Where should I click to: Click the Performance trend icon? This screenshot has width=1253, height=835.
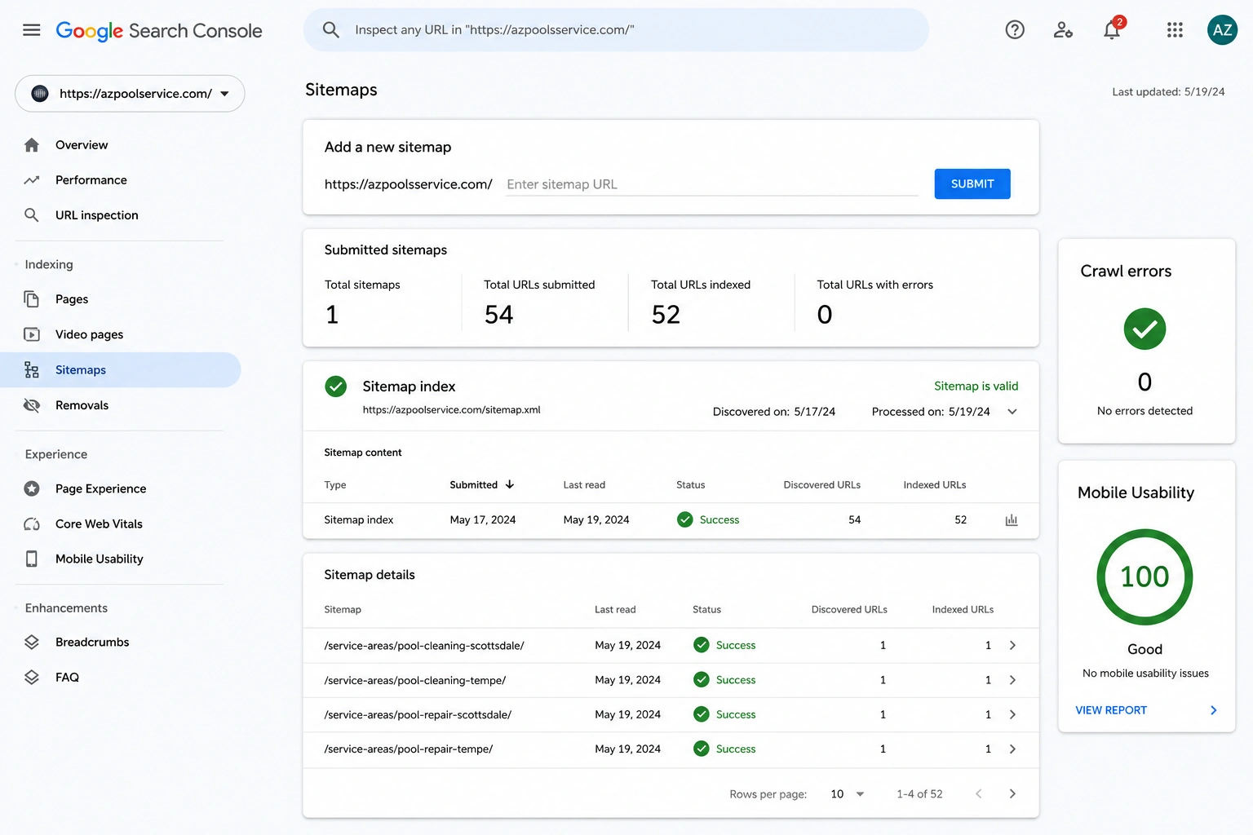(32, 180)
